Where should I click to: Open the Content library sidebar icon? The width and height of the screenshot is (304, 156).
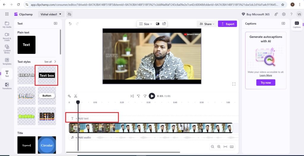point(7,49)
